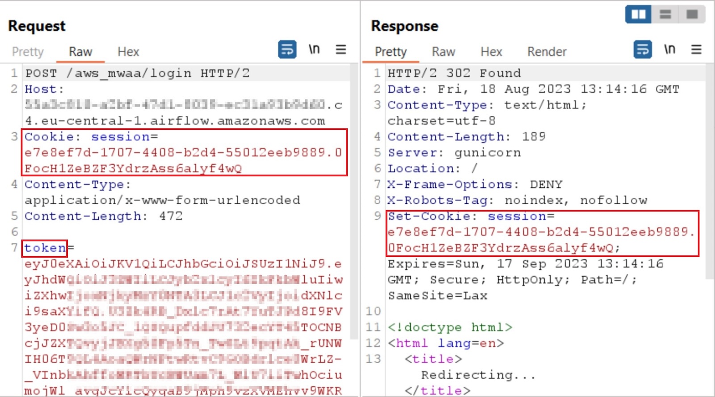This screenshot has height=397, width=715.
Task: Click 'Redirecting...' title text
Action: [478, 375]
